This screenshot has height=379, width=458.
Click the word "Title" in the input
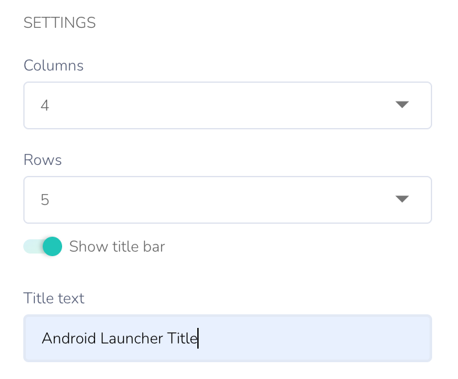pos(182,338)
